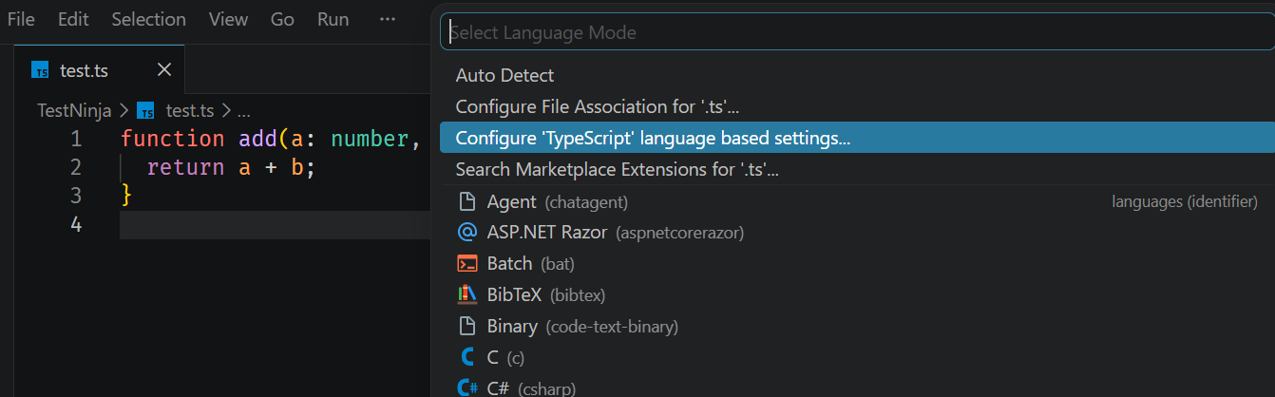Screen dimensions: 1275x397
Task: Expand the overflow menu with three dots
Action: [387, 19]
